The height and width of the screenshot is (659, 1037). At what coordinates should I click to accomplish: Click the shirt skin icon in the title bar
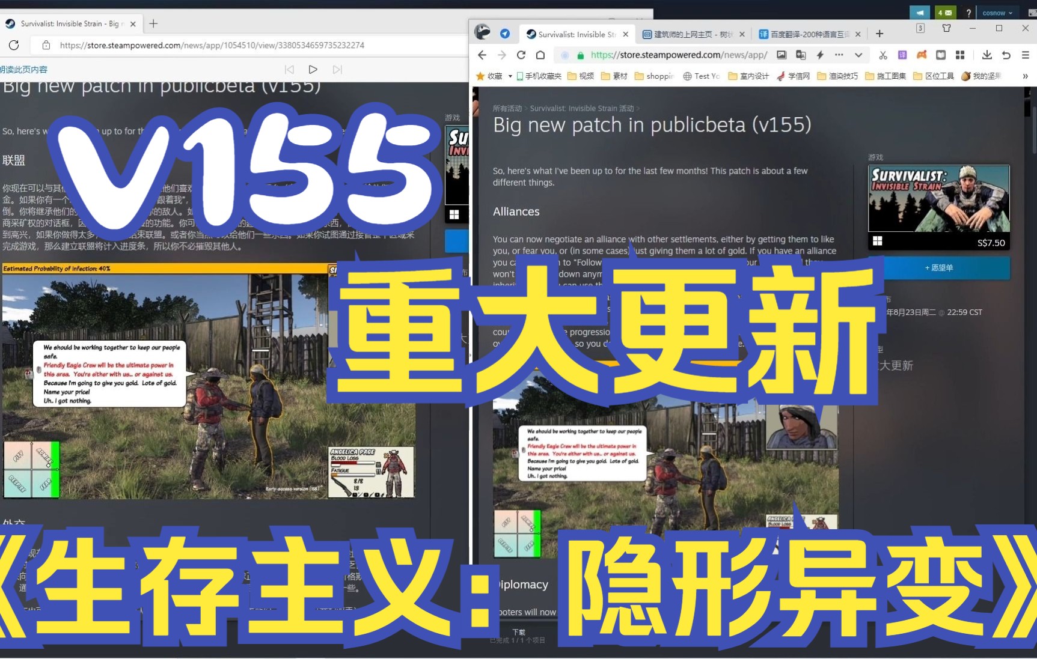(946, 28)
